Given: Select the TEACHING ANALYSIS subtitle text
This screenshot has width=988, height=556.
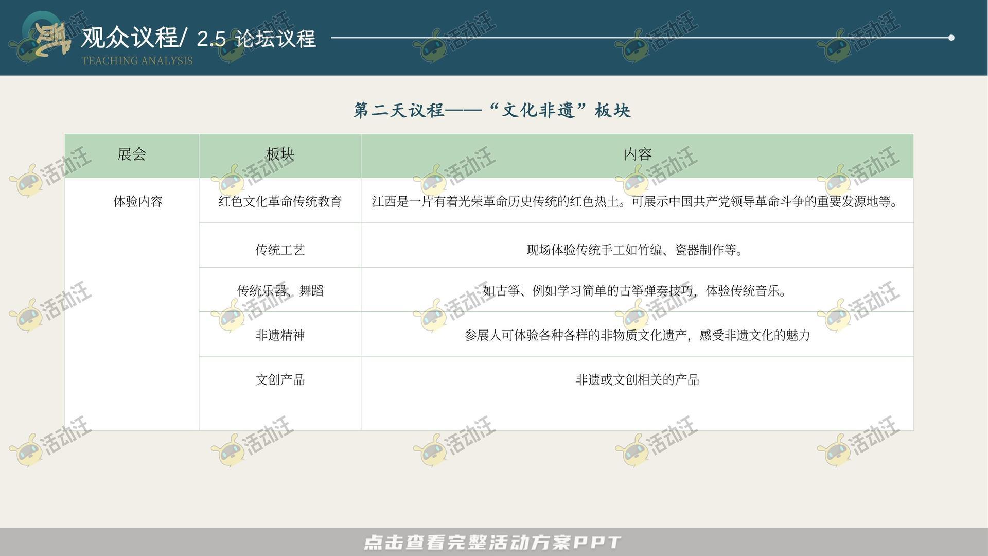Looking at the screenshot, I should 137,61.
